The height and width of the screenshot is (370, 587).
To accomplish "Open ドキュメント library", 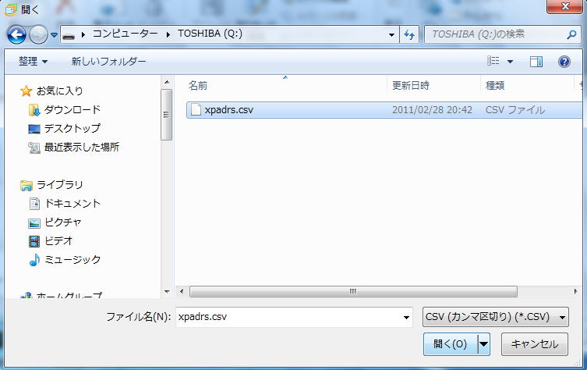I will point(72,204).
